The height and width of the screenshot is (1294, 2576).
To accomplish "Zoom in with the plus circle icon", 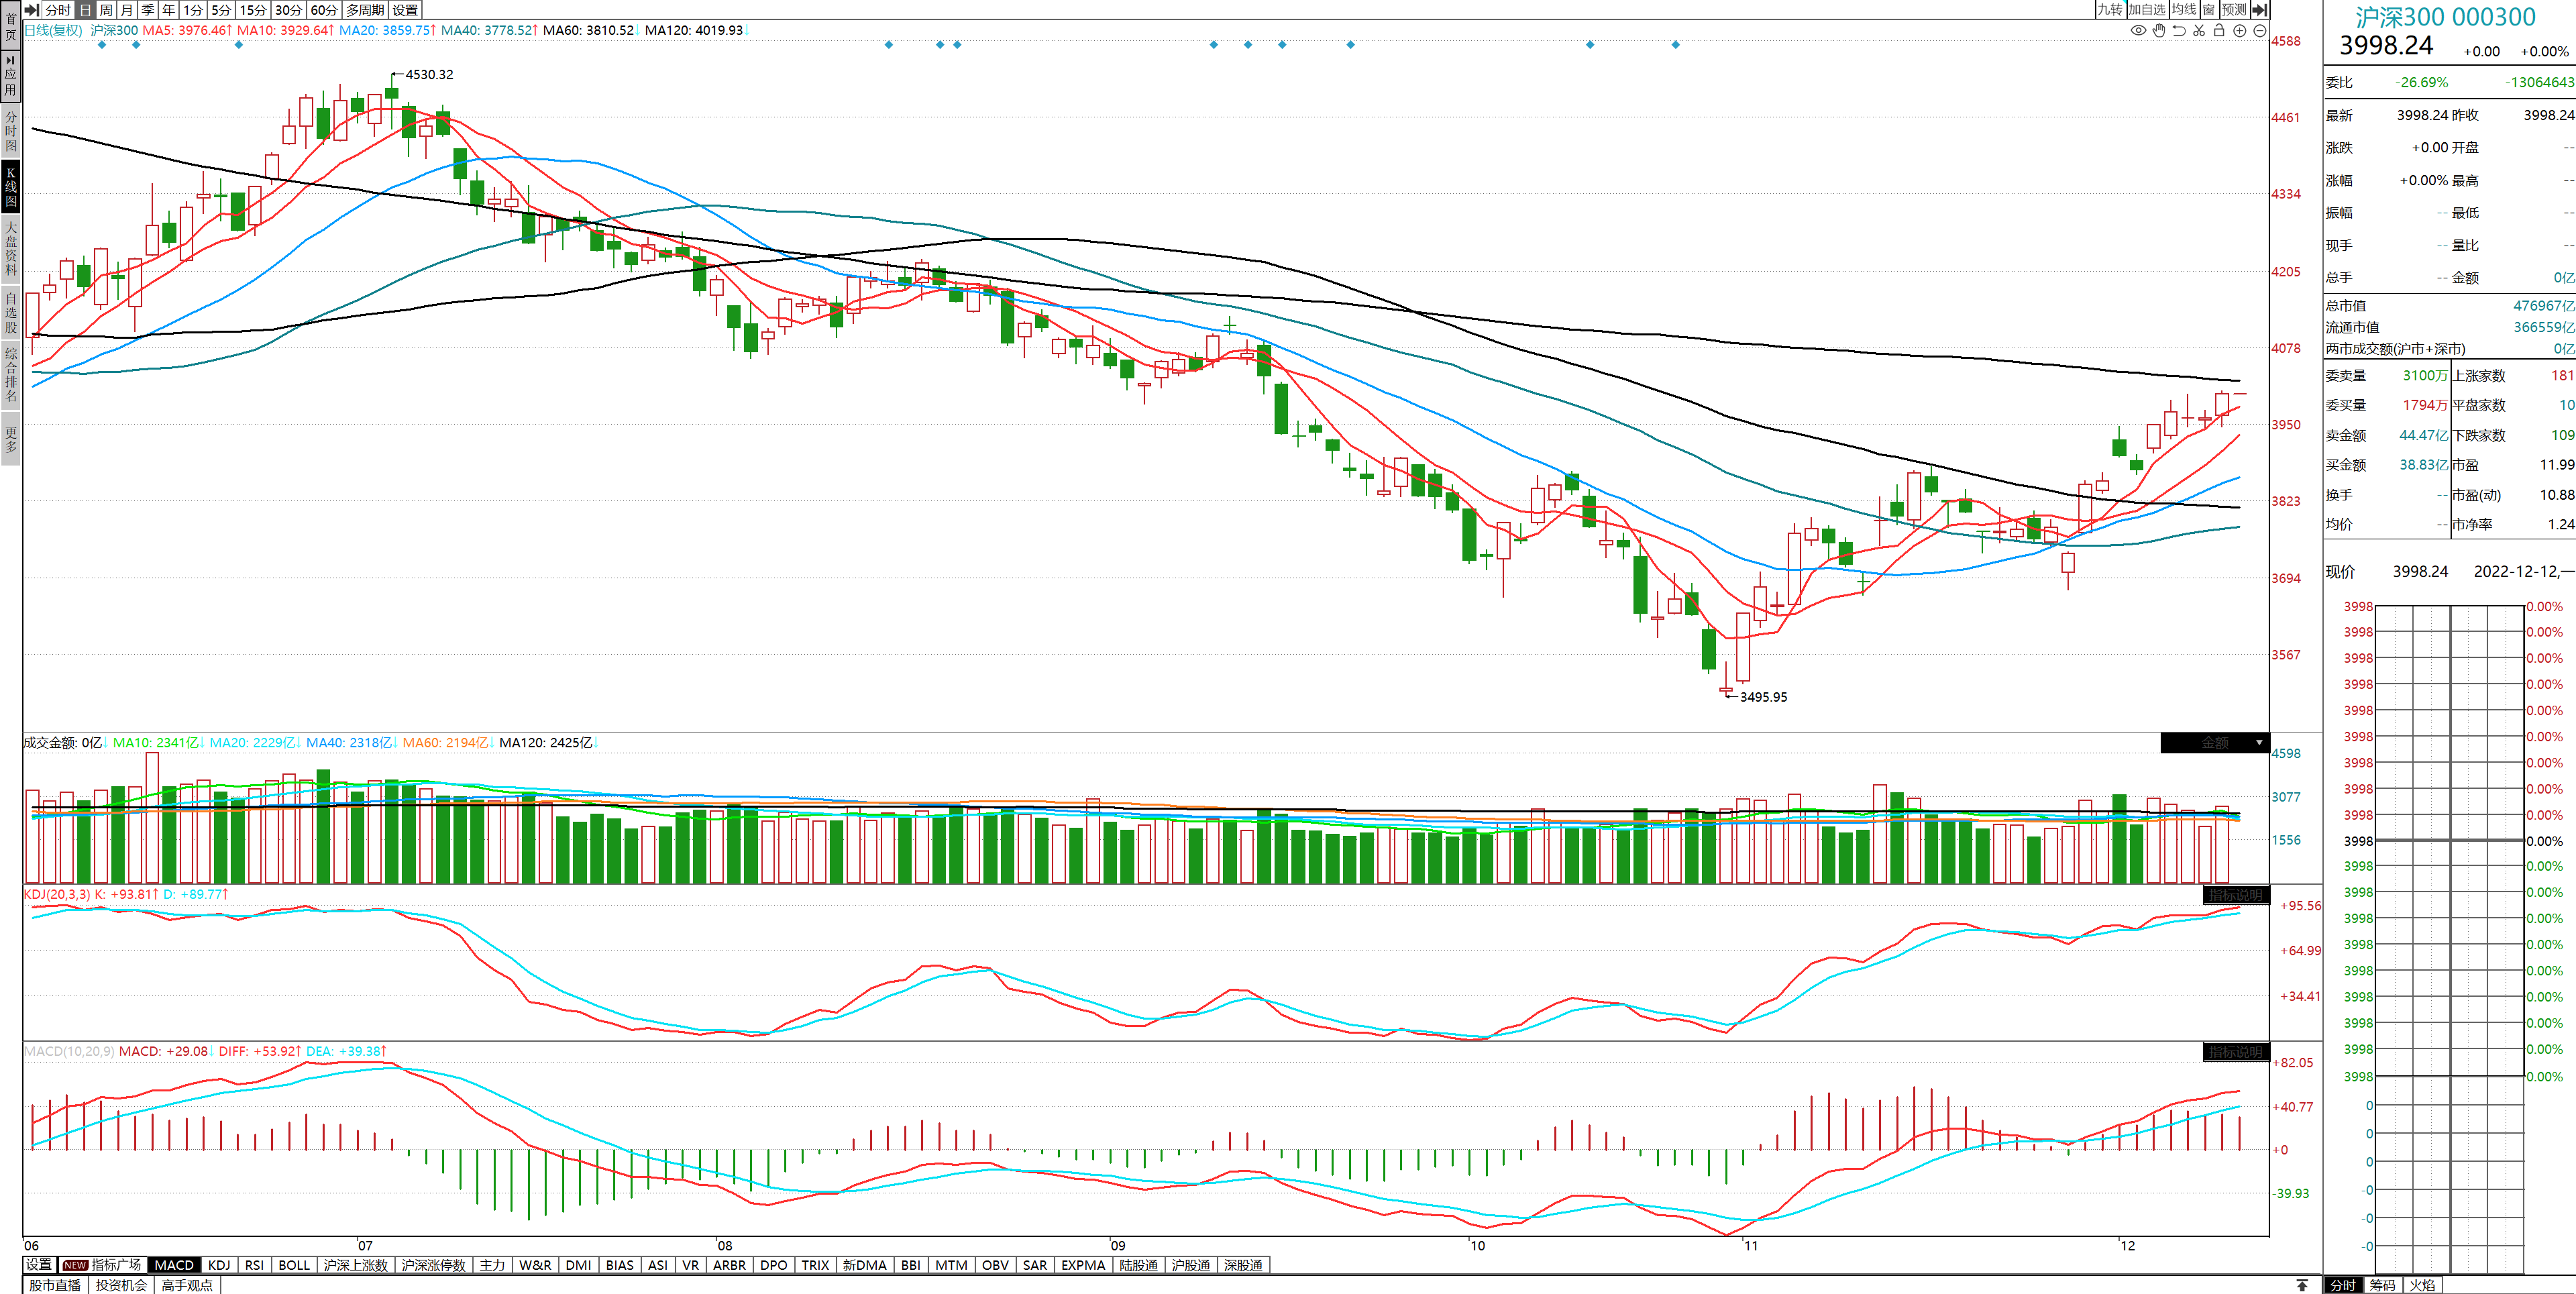I will click(2240, 30).
